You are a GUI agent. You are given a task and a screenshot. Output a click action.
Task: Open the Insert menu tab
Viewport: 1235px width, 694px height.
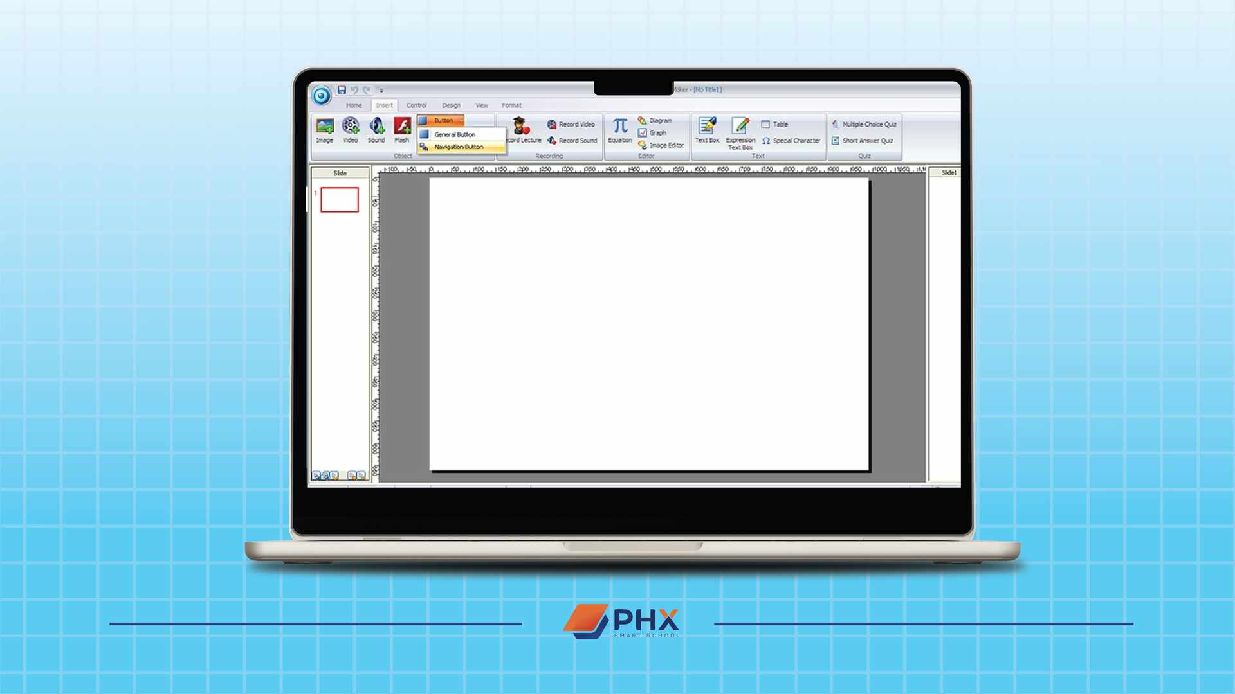tap(383, 105)
